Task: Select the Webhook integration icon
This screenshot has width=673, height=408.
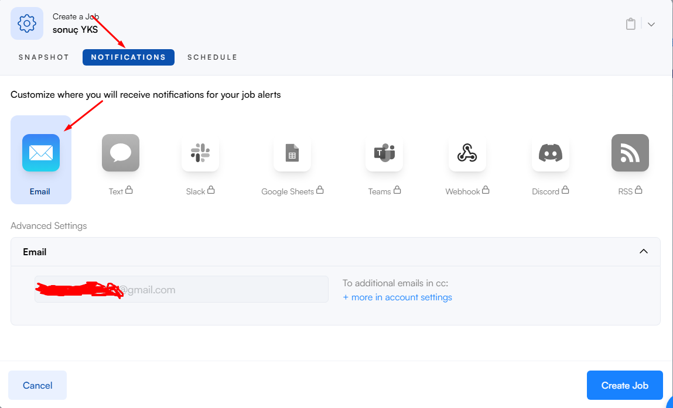Action: (467, 153)
